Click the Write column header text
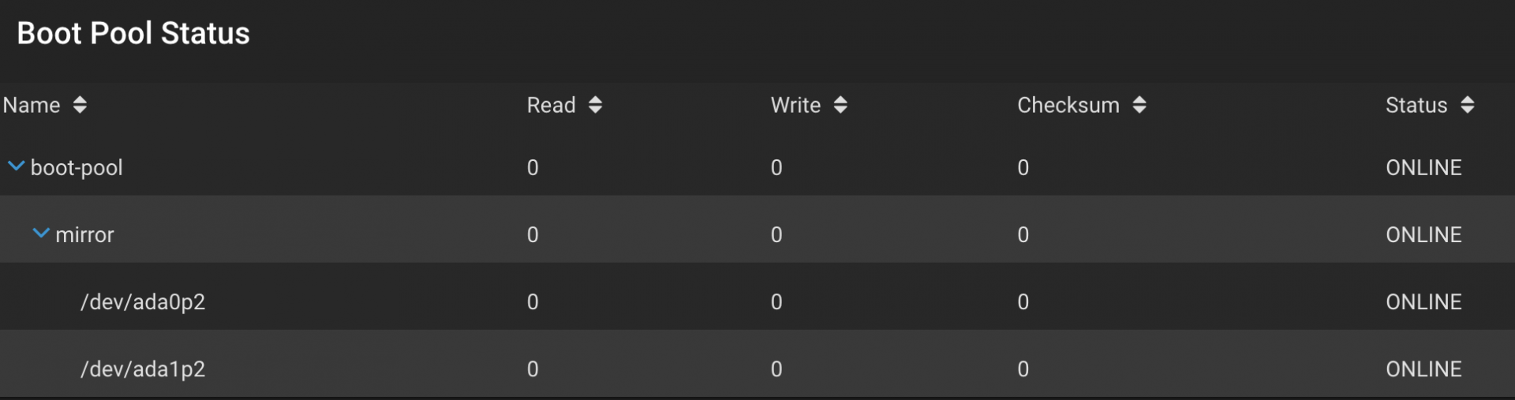The width and height of the screenshot is (1515, 400). click(x=795, y=105)
